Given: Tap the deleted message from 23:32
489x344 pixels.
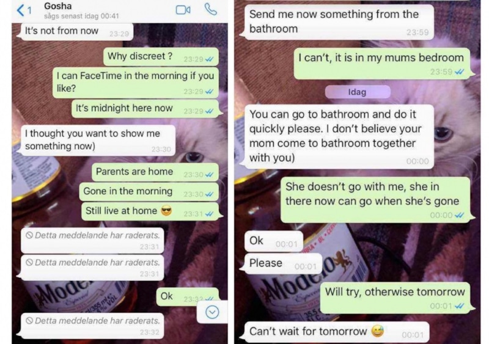Looking at the screenshot, I should pyautogui.click(x=93, y=326).
